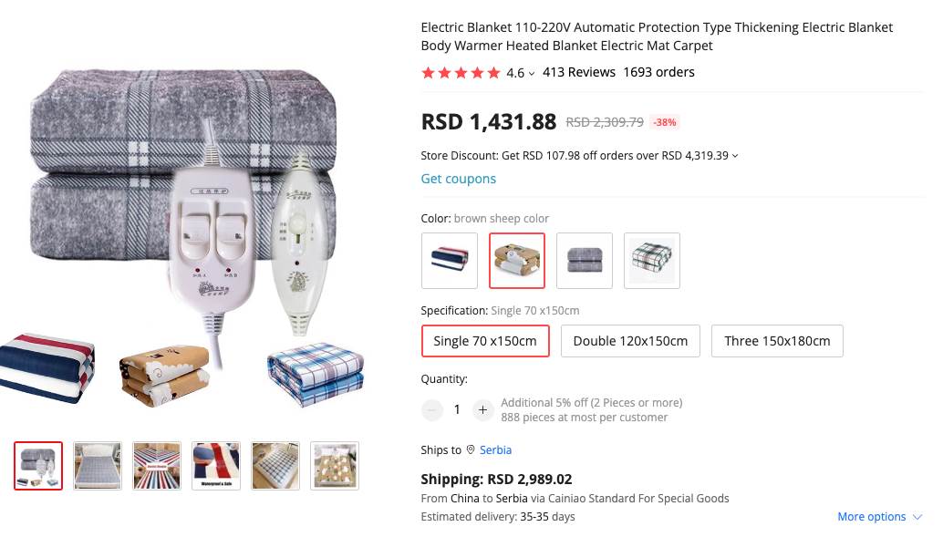The image size is (943, 537).
Task: Pick the navy red striped blanket color
Action: 450,261
